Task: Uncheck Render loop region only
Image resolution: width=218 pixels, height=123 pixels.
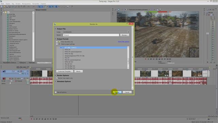Action: click(57, 78)
